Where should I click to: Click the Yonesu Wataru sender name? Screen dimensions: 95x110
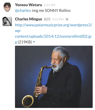click(x=28, y=5)
